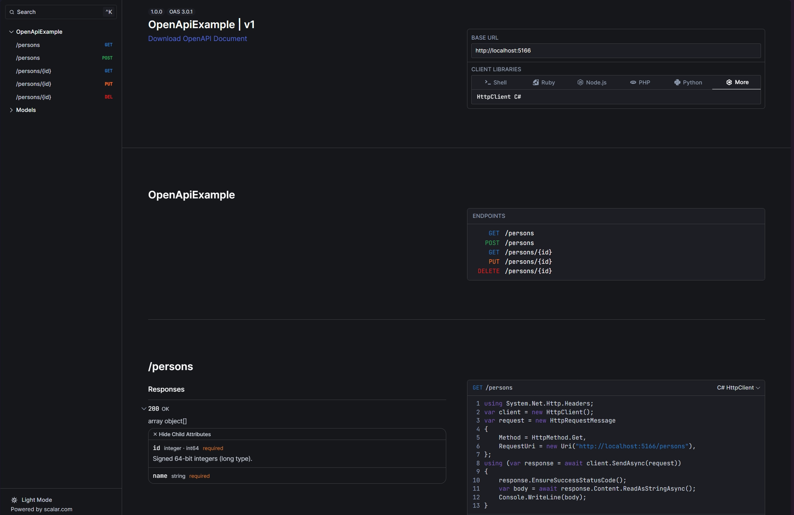Toggle Light Mode

[x=32, y=500]
